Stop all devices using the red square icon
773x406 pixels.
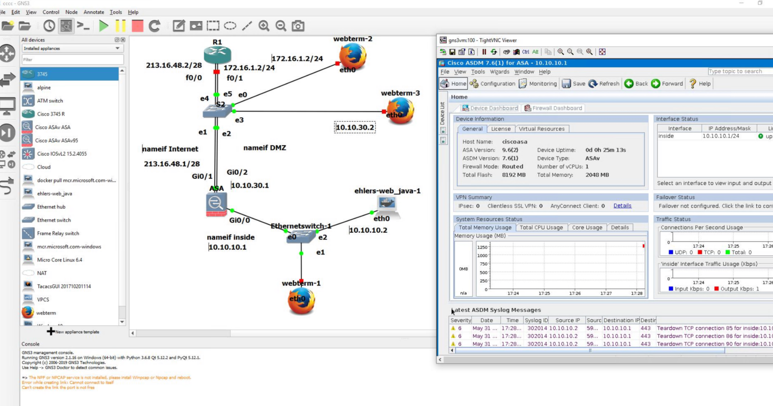pyautogui.click(x=137, y=26)
